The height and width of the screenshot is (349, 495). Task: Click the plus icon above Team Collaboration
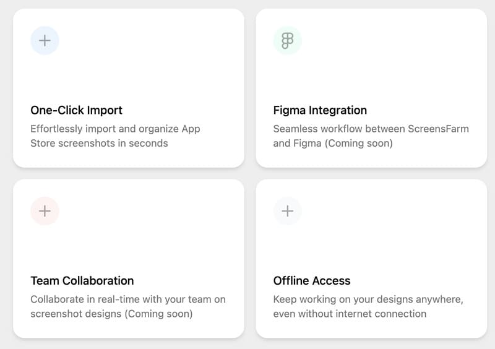point(45,211)
